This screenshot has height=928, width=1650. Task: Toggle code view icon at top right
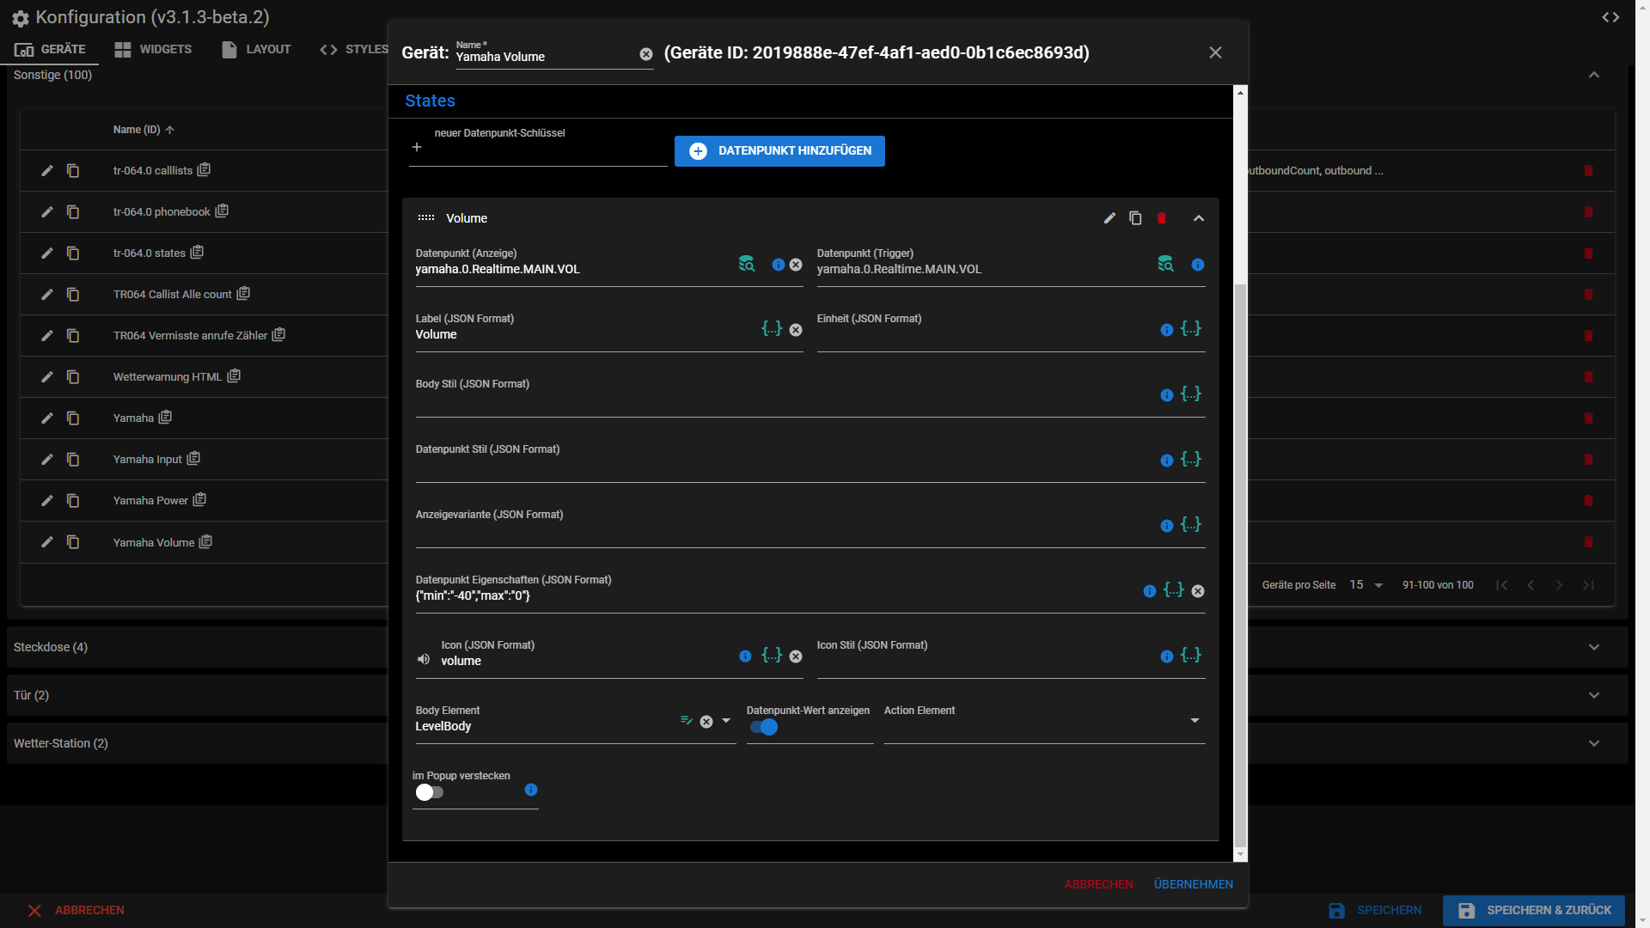pos(1610,17)
